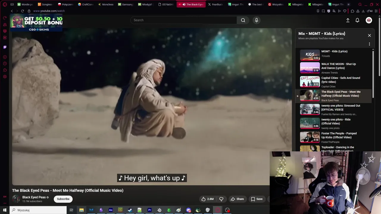The height and width of the screenshot is (214, 381).
Task: Dislike the video with thumbs down
Action: point(221,199)
